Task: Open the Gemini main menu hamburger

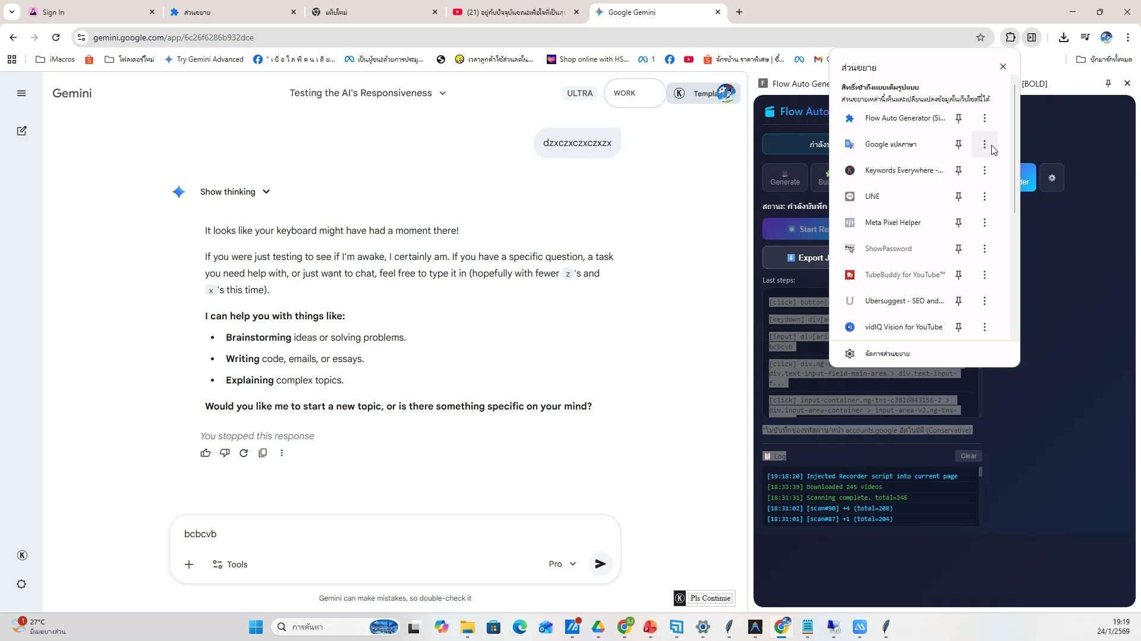Action: coord(21,93)
